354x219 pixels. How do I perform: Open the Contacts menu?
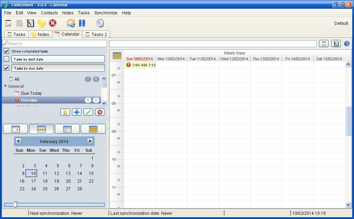[x=49, y=13]
